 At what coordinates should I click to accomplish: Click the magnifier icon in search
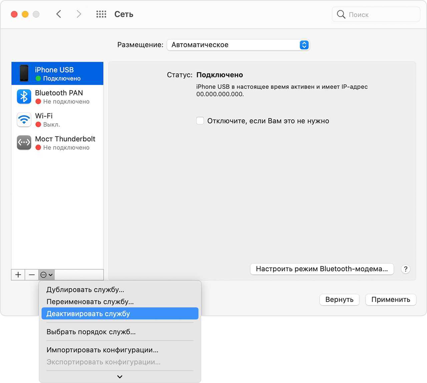click(x=341, y=14)
